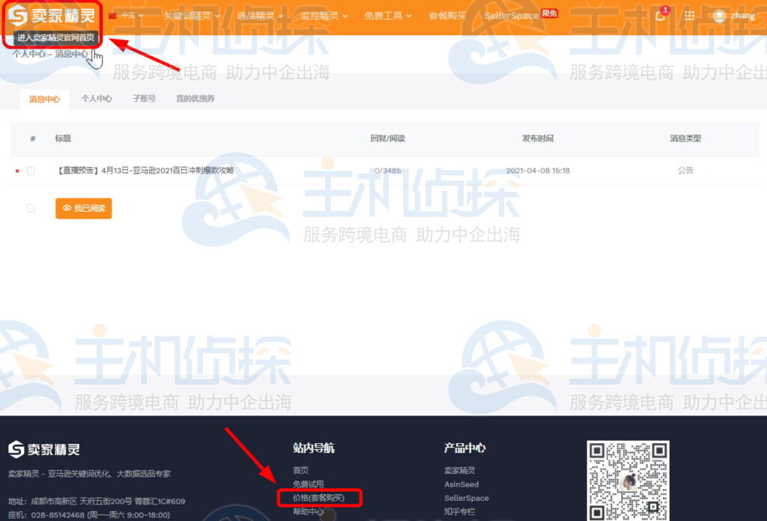Image resolution: width=767 pixels, height=521 pixels.
Task: Open the 价格(套餐购买) footer link
Action: tap(318, 498)
